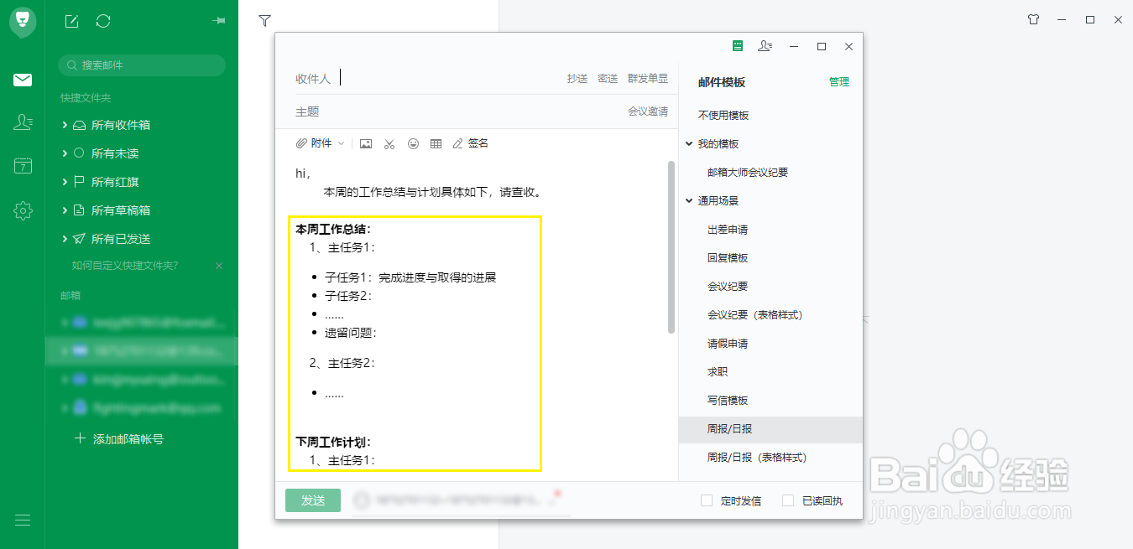The height and width of the screenshot is (549, 1133).
Task: Collapse the 通用场景 template group
Action: 689,200
